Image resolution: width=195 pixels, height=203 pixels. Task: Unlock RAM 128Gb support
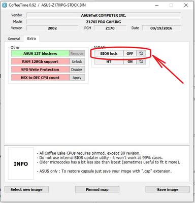[x=77, y=61]
